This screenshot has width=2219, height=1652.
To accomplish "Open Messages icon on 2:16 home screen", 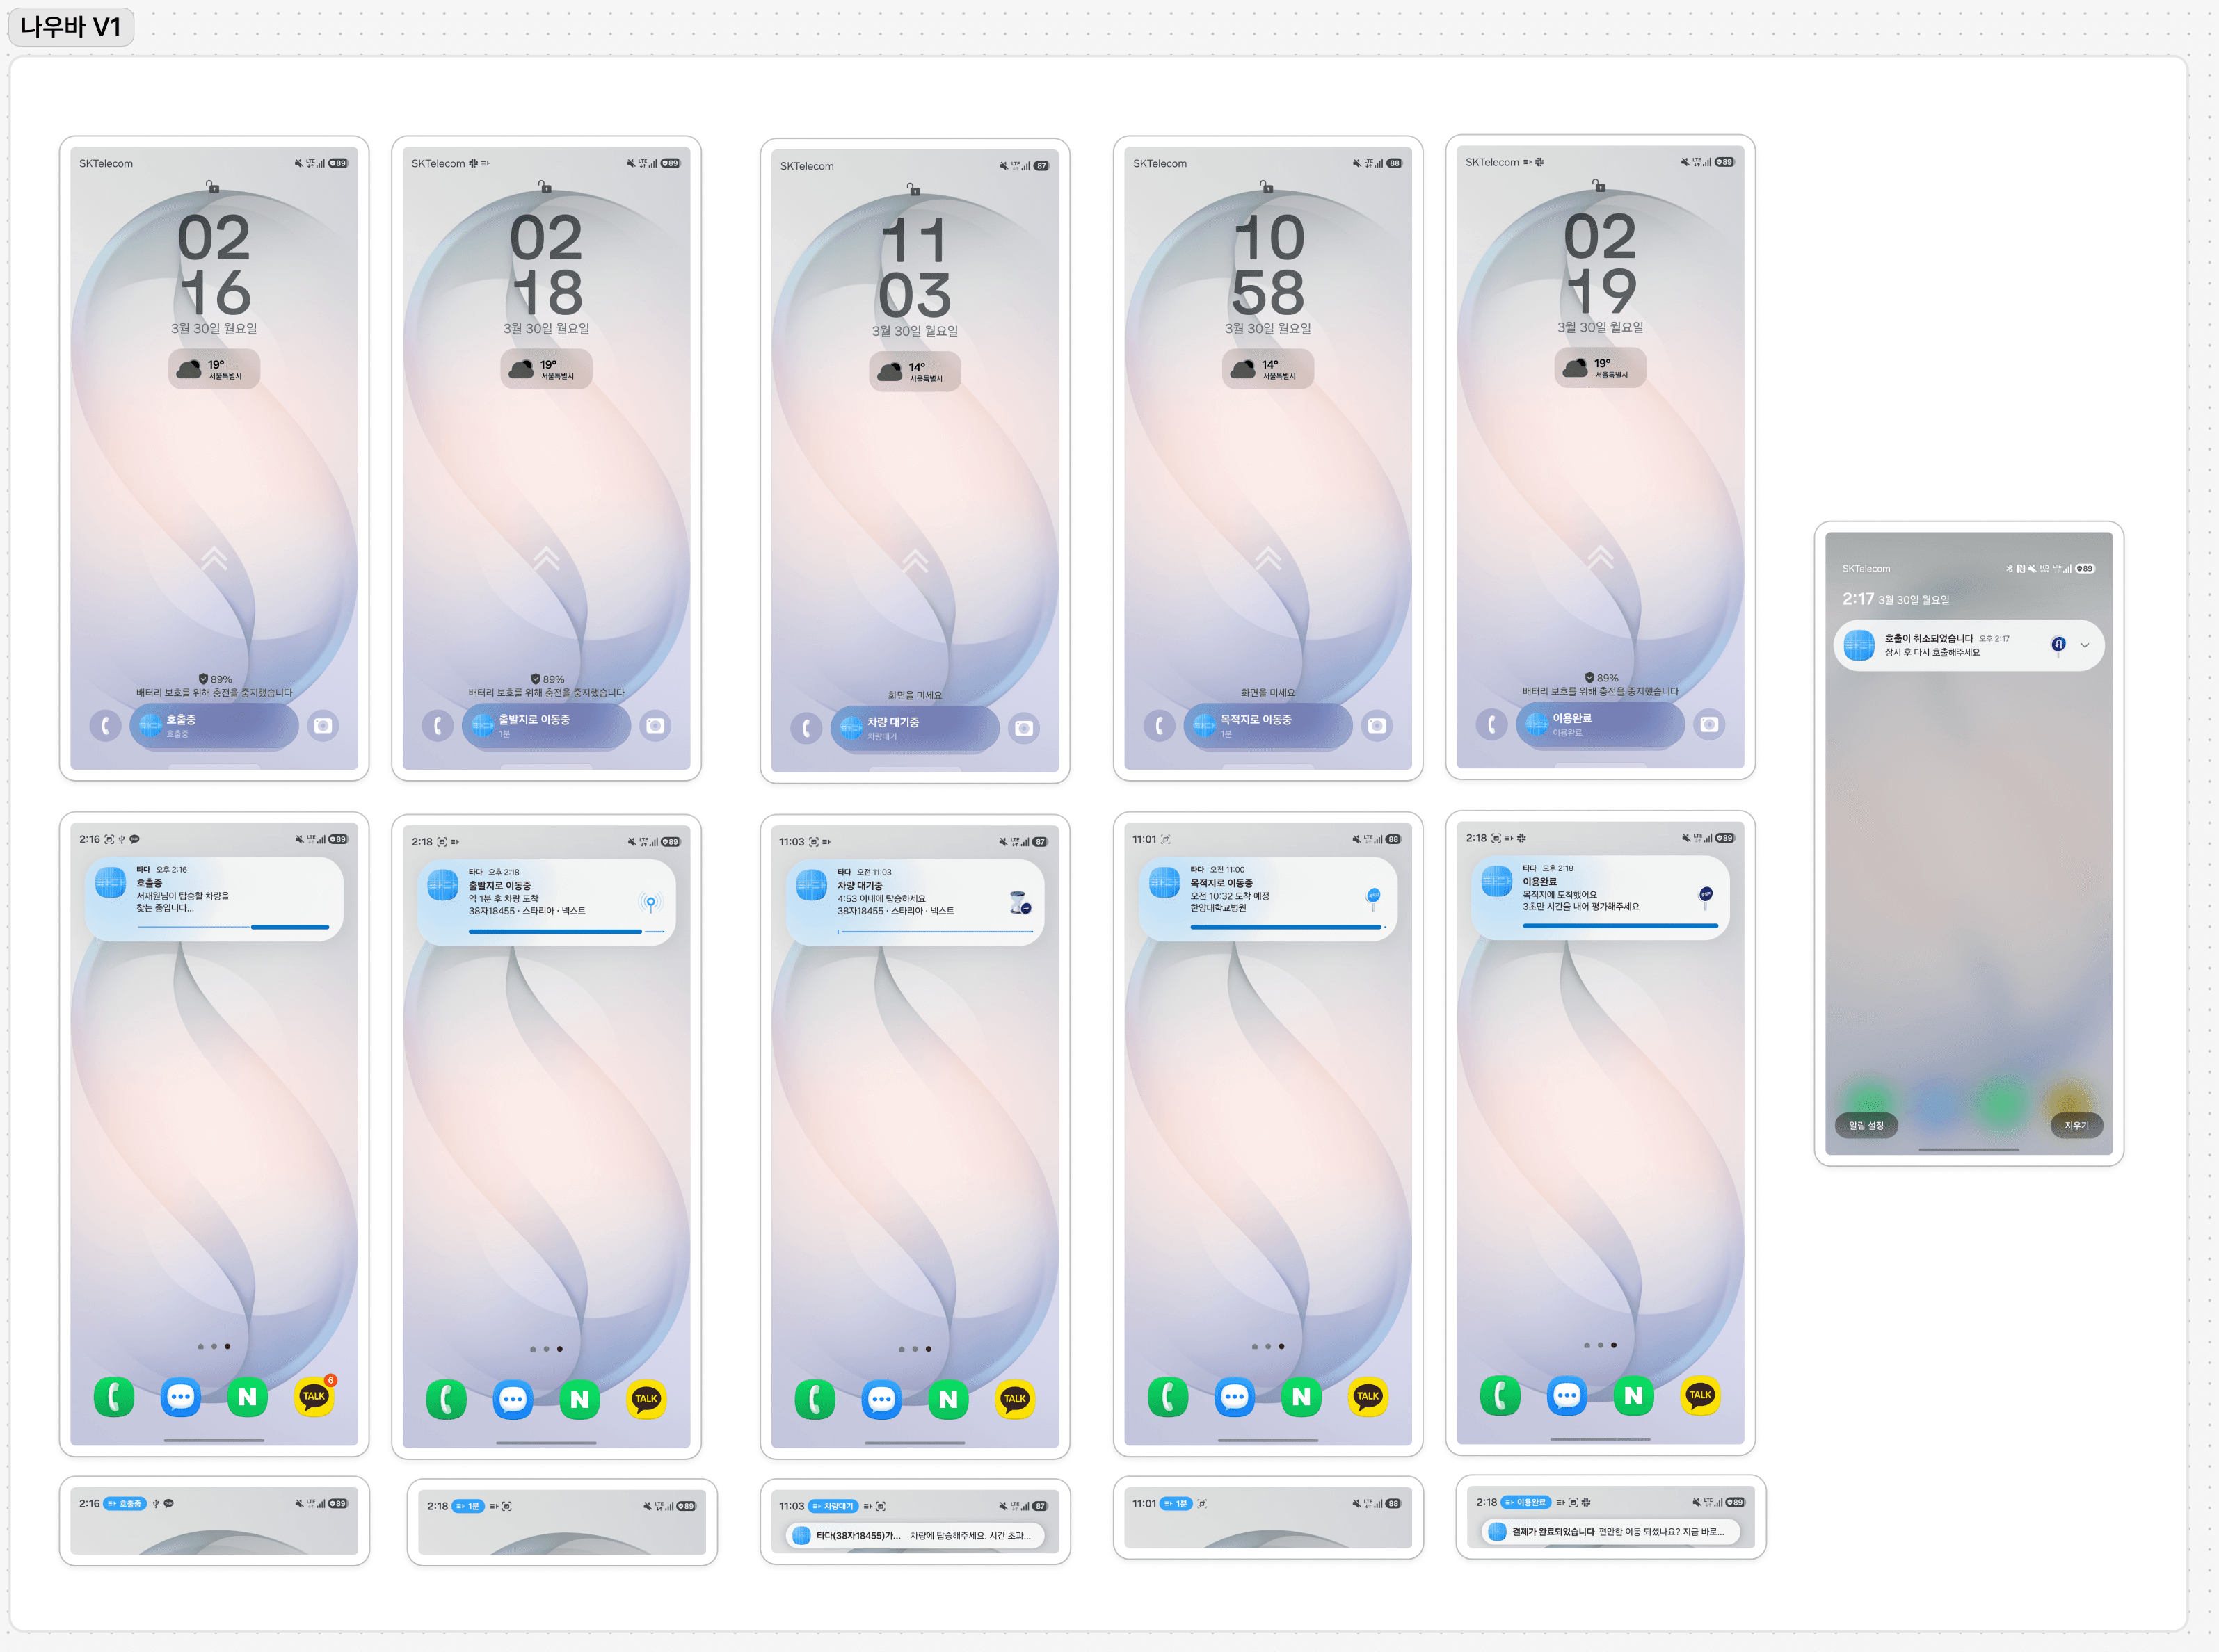I will click(x=181, y=1397).
